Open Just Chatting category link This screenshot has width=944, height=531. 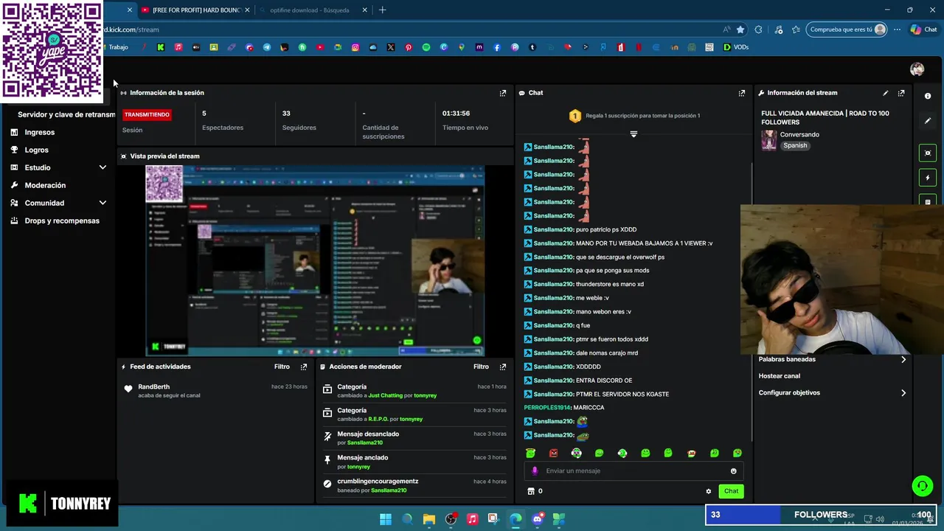tap(385, 395)
